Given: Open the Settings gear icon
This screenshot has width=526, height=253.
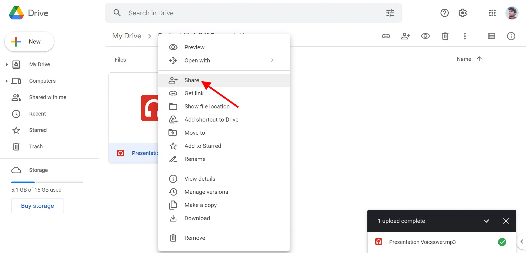Looking at the screenshot, I should pyautogui.click(x=462, y=13).
